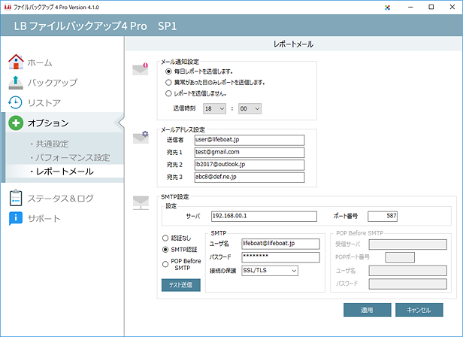Click the テスト送信 button

[x=181, y=285]
